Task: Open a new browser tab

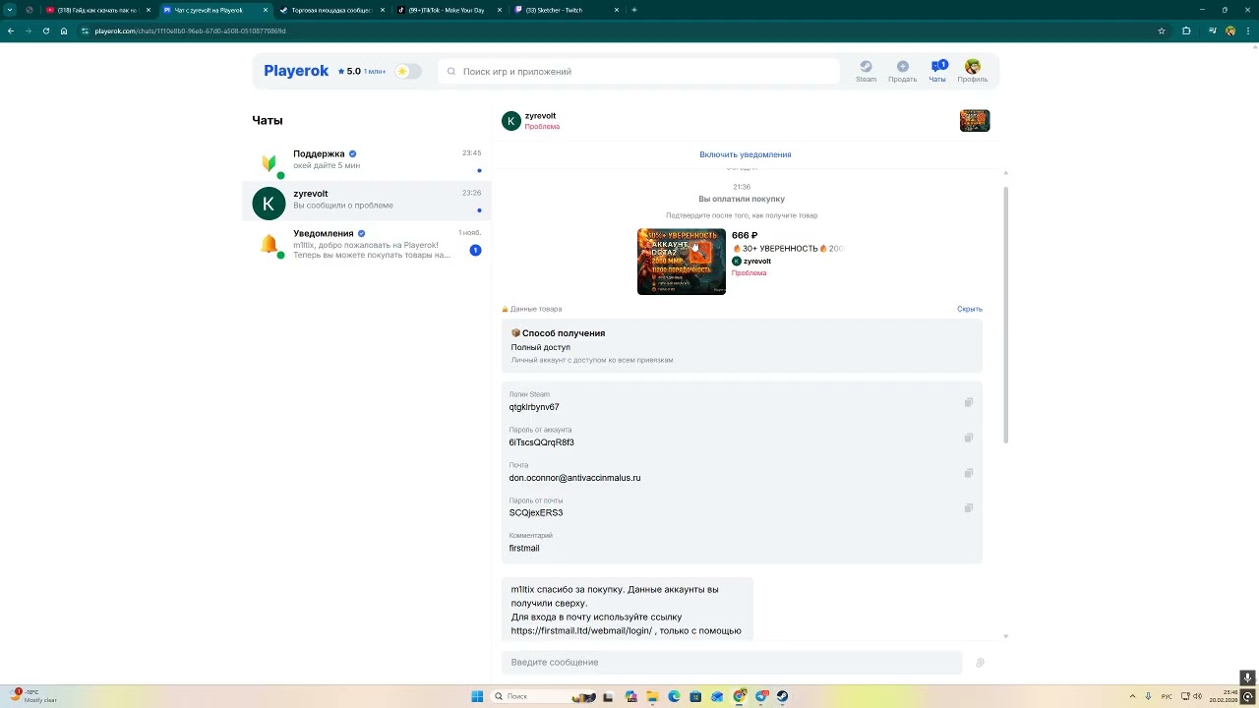Action: [634, 10]
